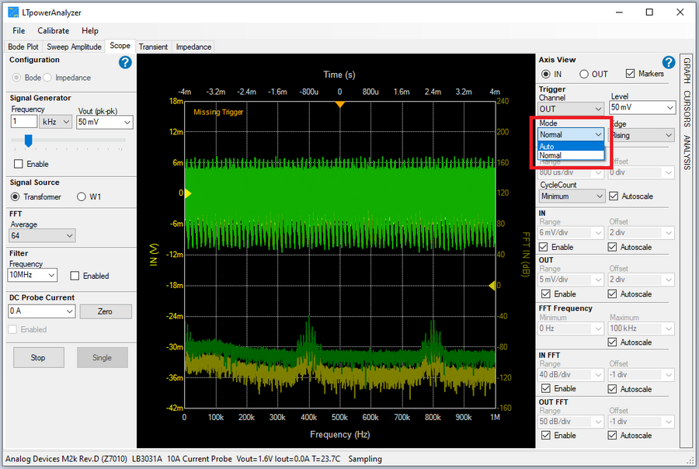Select the W1 signal source radio button
The image size is (699, 469).
tap(82, 196)
